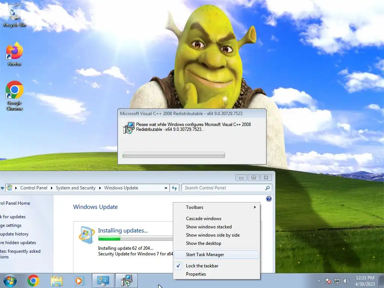
Task: Click the Windows Update help icon
Action: [x=268, y=199]
